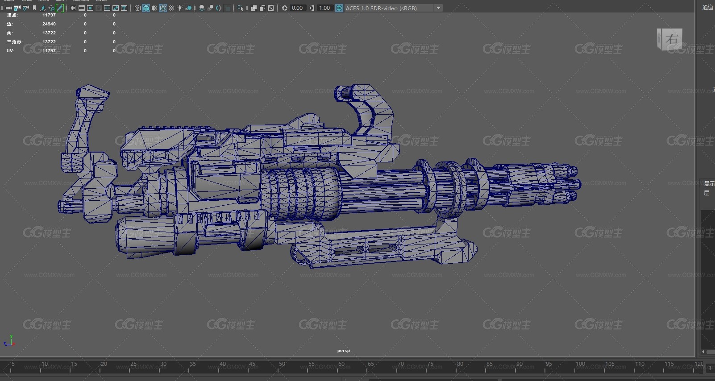Click frame 100 on the timeline

[x=580, y=364]
